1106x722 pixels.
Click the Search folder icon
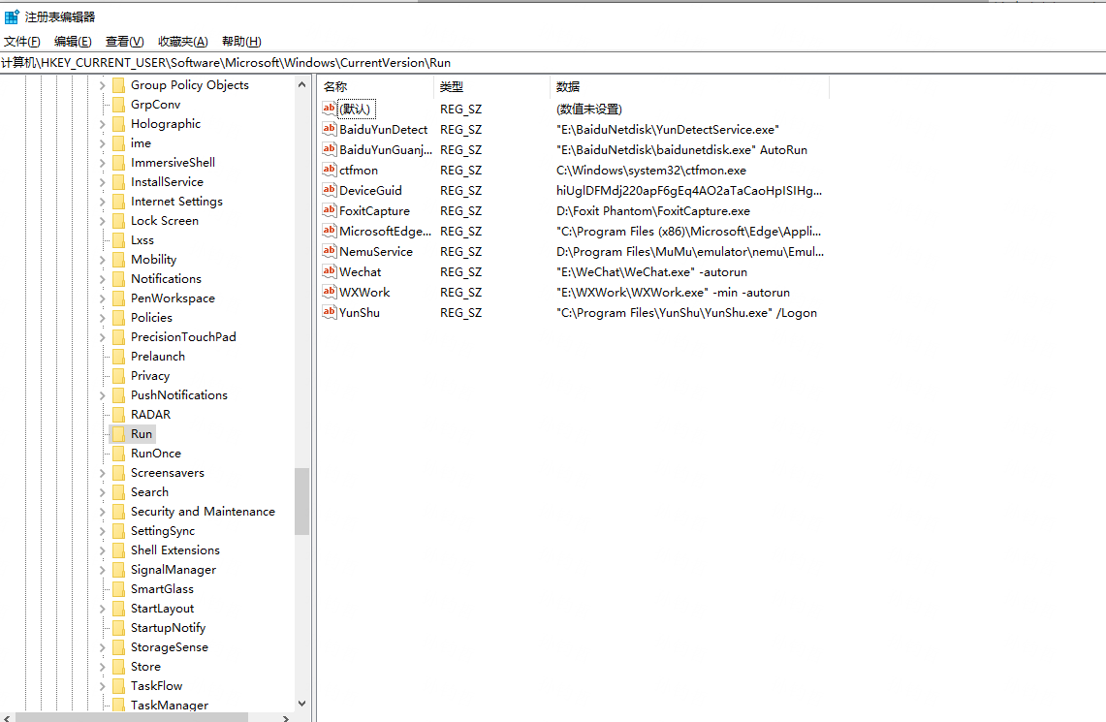tap(118, 492)
